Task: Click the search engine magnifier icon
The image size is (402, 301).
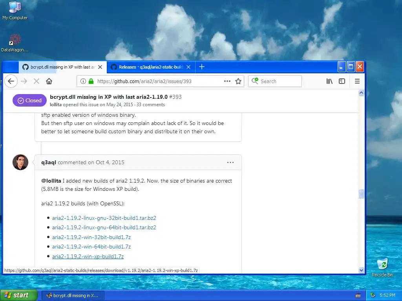Action: [255, 81]
